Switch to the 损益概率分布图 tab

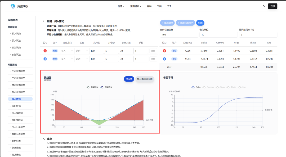pos(145,79)
